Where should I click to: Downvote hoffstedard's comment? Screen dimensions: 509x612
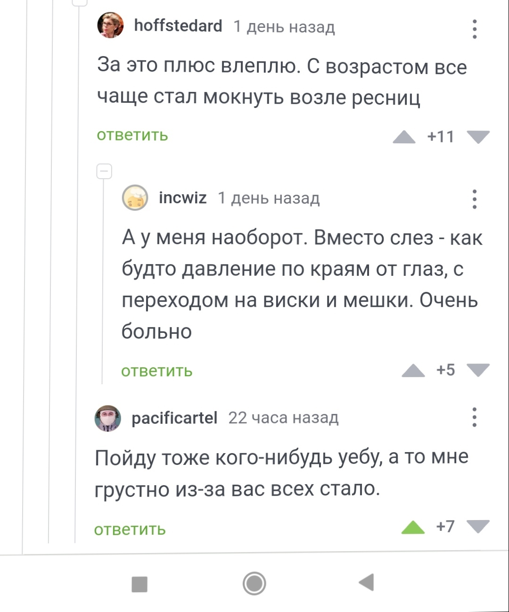(x=478, y=137)
